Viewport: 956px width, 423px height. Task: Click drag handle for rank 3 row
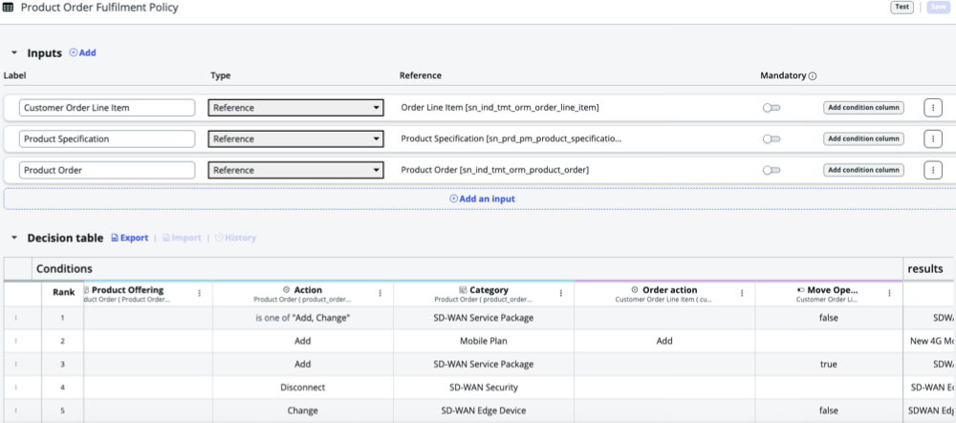16,364
